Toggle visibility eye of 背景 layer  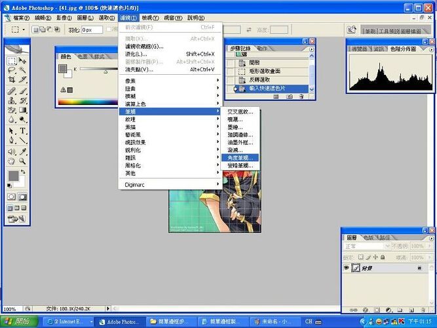point(347,268)
